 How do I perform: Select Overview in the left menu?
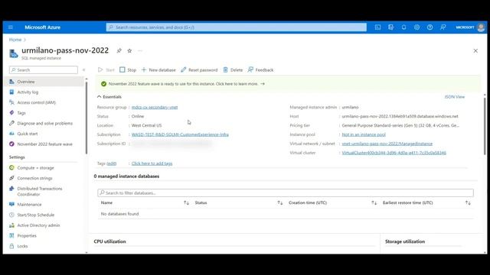(44, 82)
